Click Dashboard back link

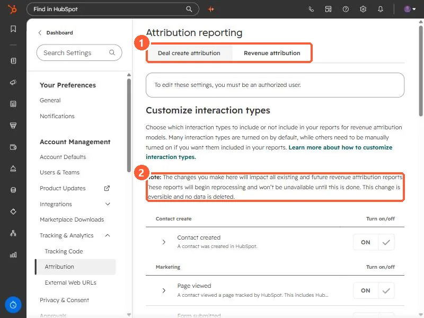(x=59, y=33)
